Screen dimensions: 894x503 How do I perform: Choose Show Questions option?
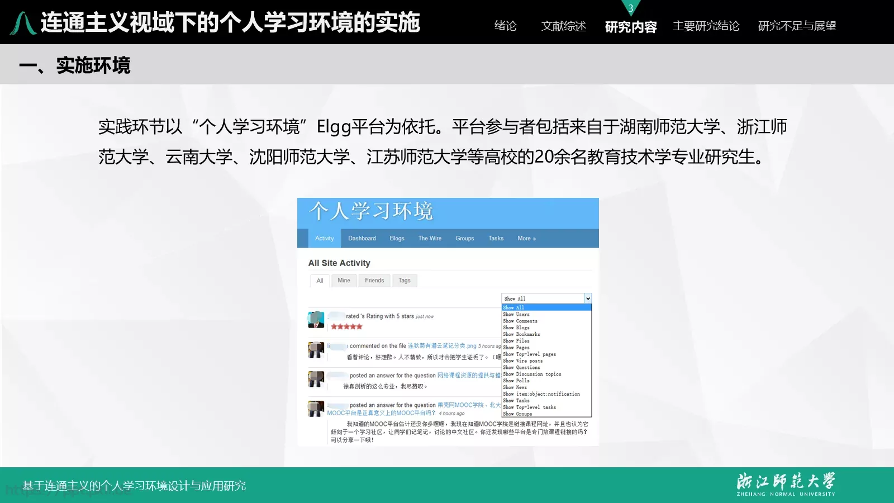[546, 367]
